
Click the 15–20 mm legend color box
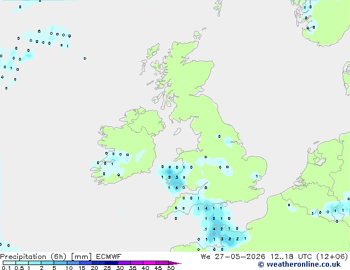click(86, 263)
